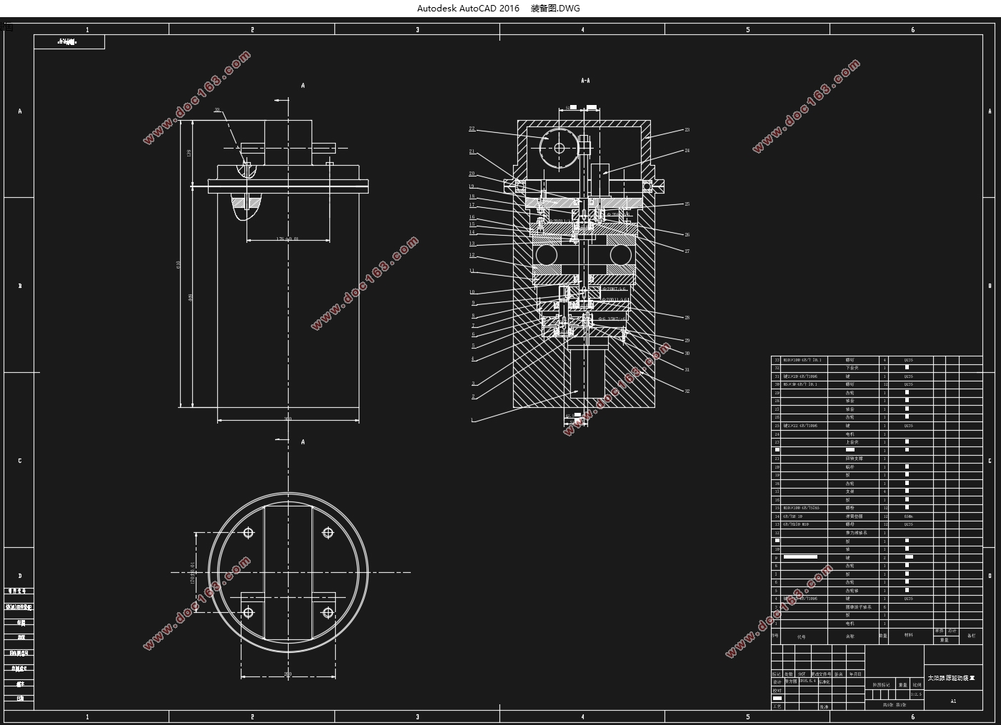Click the 签名 column header

pyautogui.click(x=838, y=674)
